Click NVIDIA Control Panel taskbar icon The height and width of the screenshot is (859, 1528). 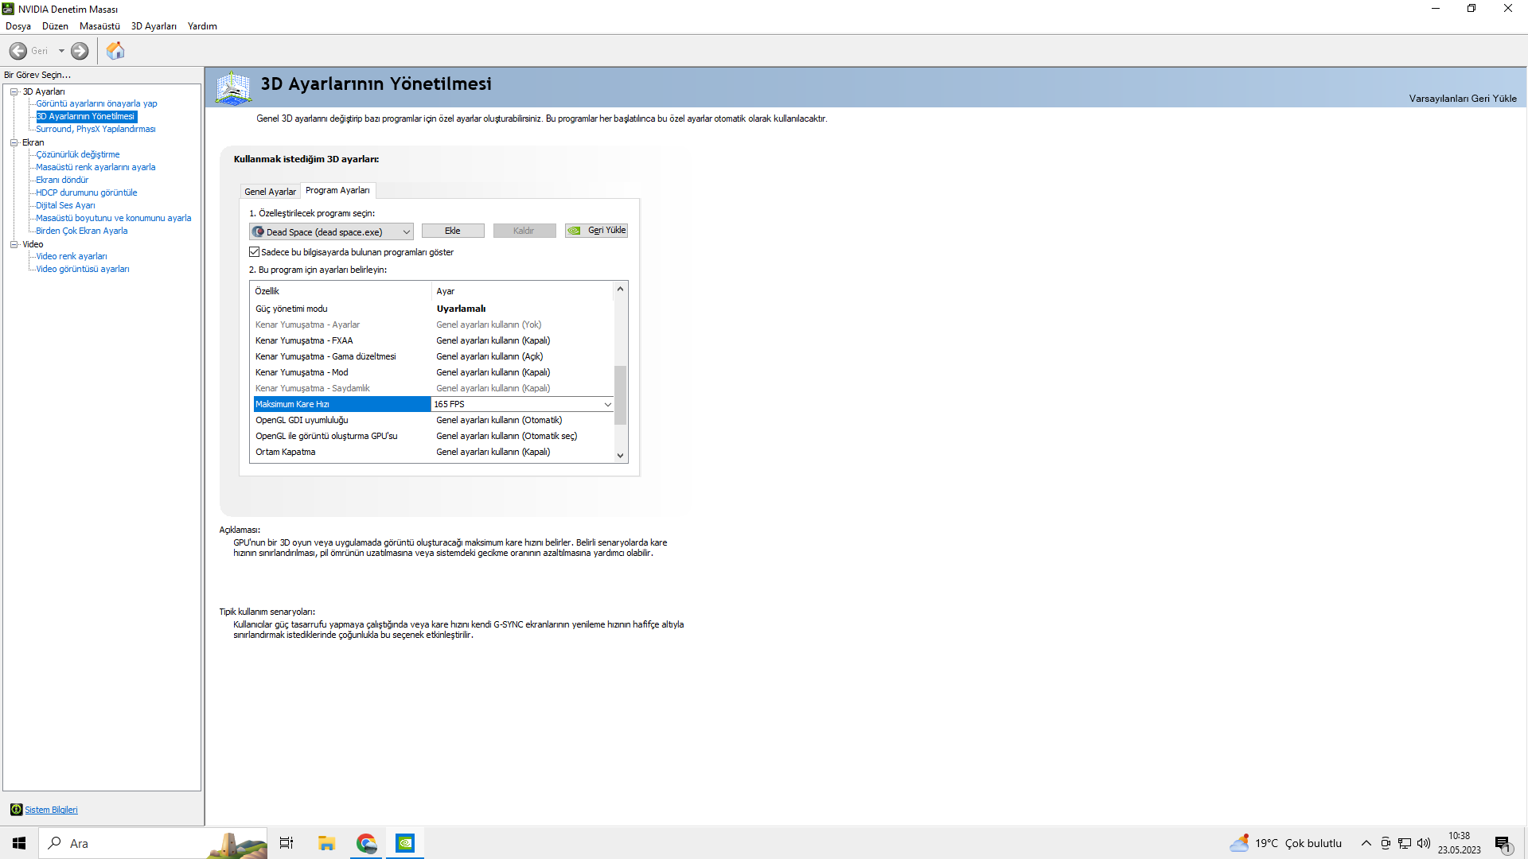pos(405,843)
